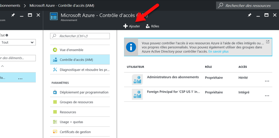The width and height of the screenshot is (279, 138).
Task: Focus the Rechercher des ressources field
Action: tap(248, 5)
